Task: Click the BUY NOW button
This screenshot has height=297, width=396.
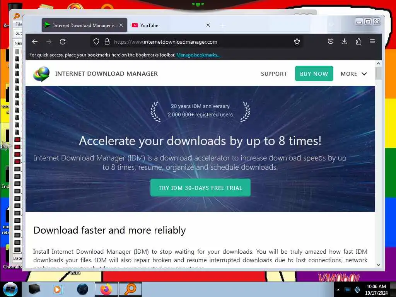Action: [314, 73]
